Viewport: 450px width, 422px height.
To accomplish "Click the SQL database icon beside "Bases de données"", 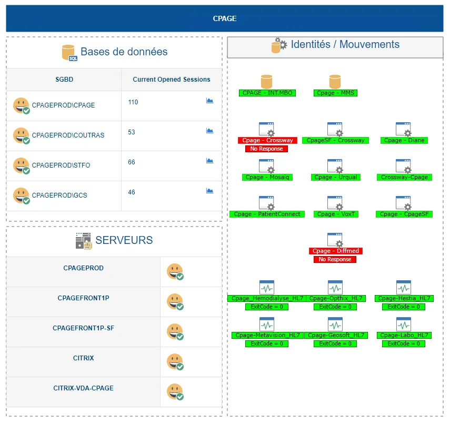I will [68, 52].
